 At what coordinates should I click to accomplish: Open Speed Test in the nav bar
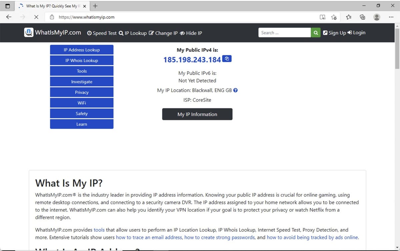click(x=102, y=33)
